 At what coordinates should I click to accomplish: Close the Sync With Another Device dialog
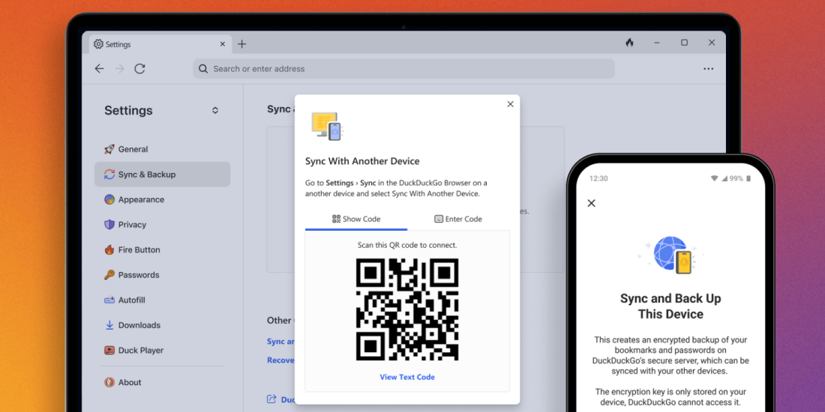510,104
